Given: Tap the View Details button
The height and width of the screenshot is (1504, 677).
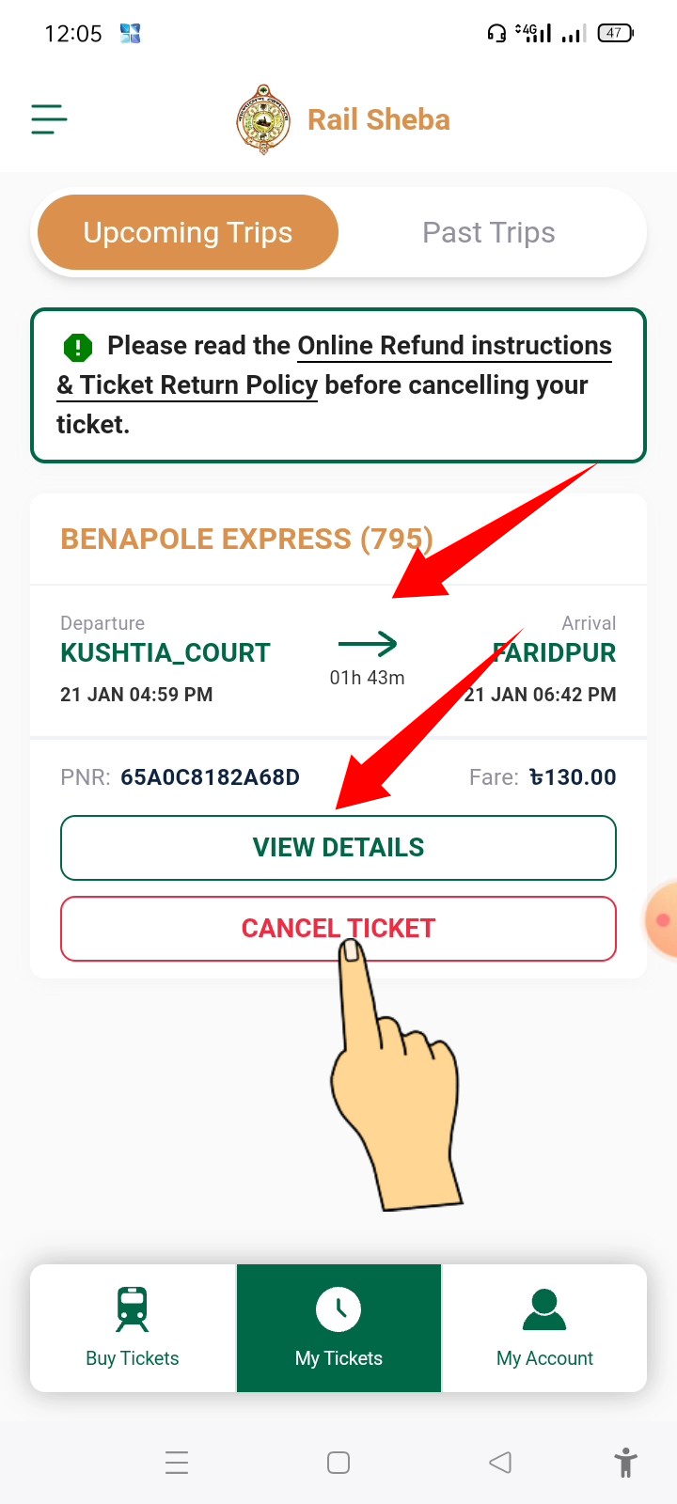Looking at the screenshot, I should point(338,848).
